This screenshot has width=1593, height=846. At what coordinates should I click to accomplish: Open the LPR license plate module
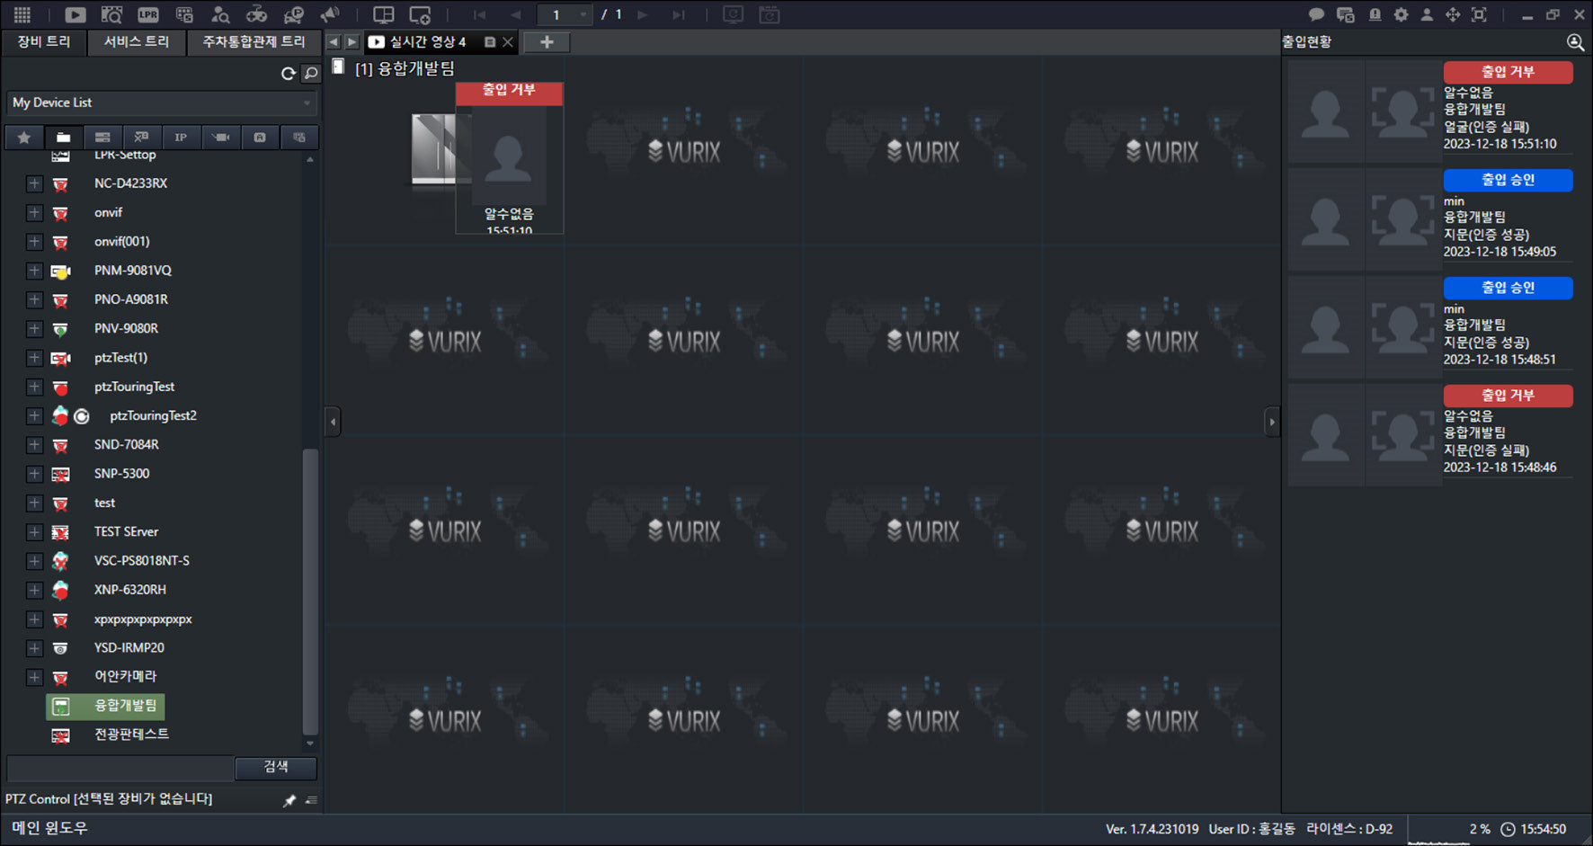[x=147, y=14]
